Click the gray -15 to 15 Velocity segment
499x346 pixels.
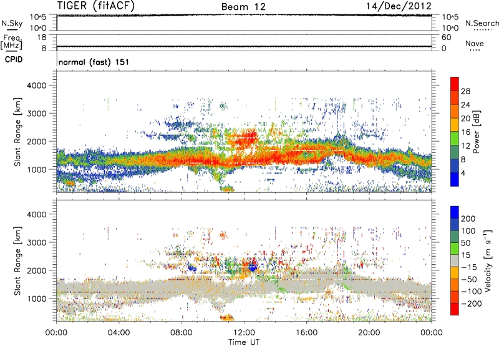(455, 260)
